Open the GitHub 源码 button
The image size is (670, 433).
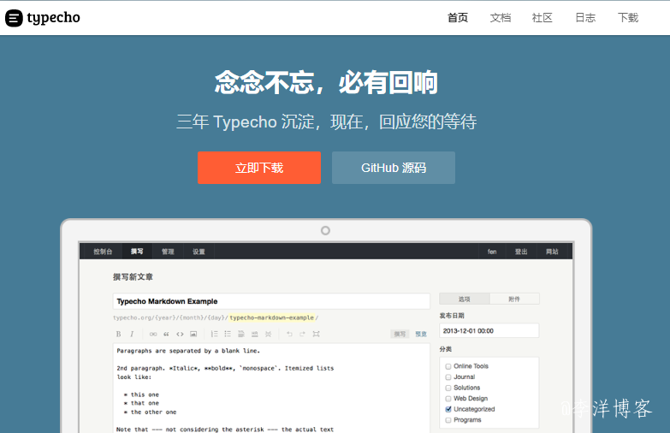click(394, 168)
